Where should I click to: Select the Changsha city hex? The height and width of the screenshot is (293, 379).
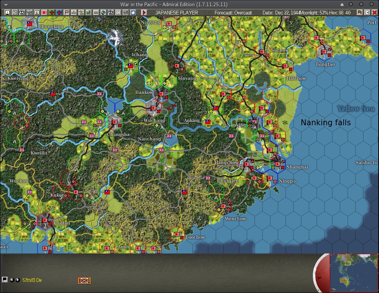click(115, 122)
